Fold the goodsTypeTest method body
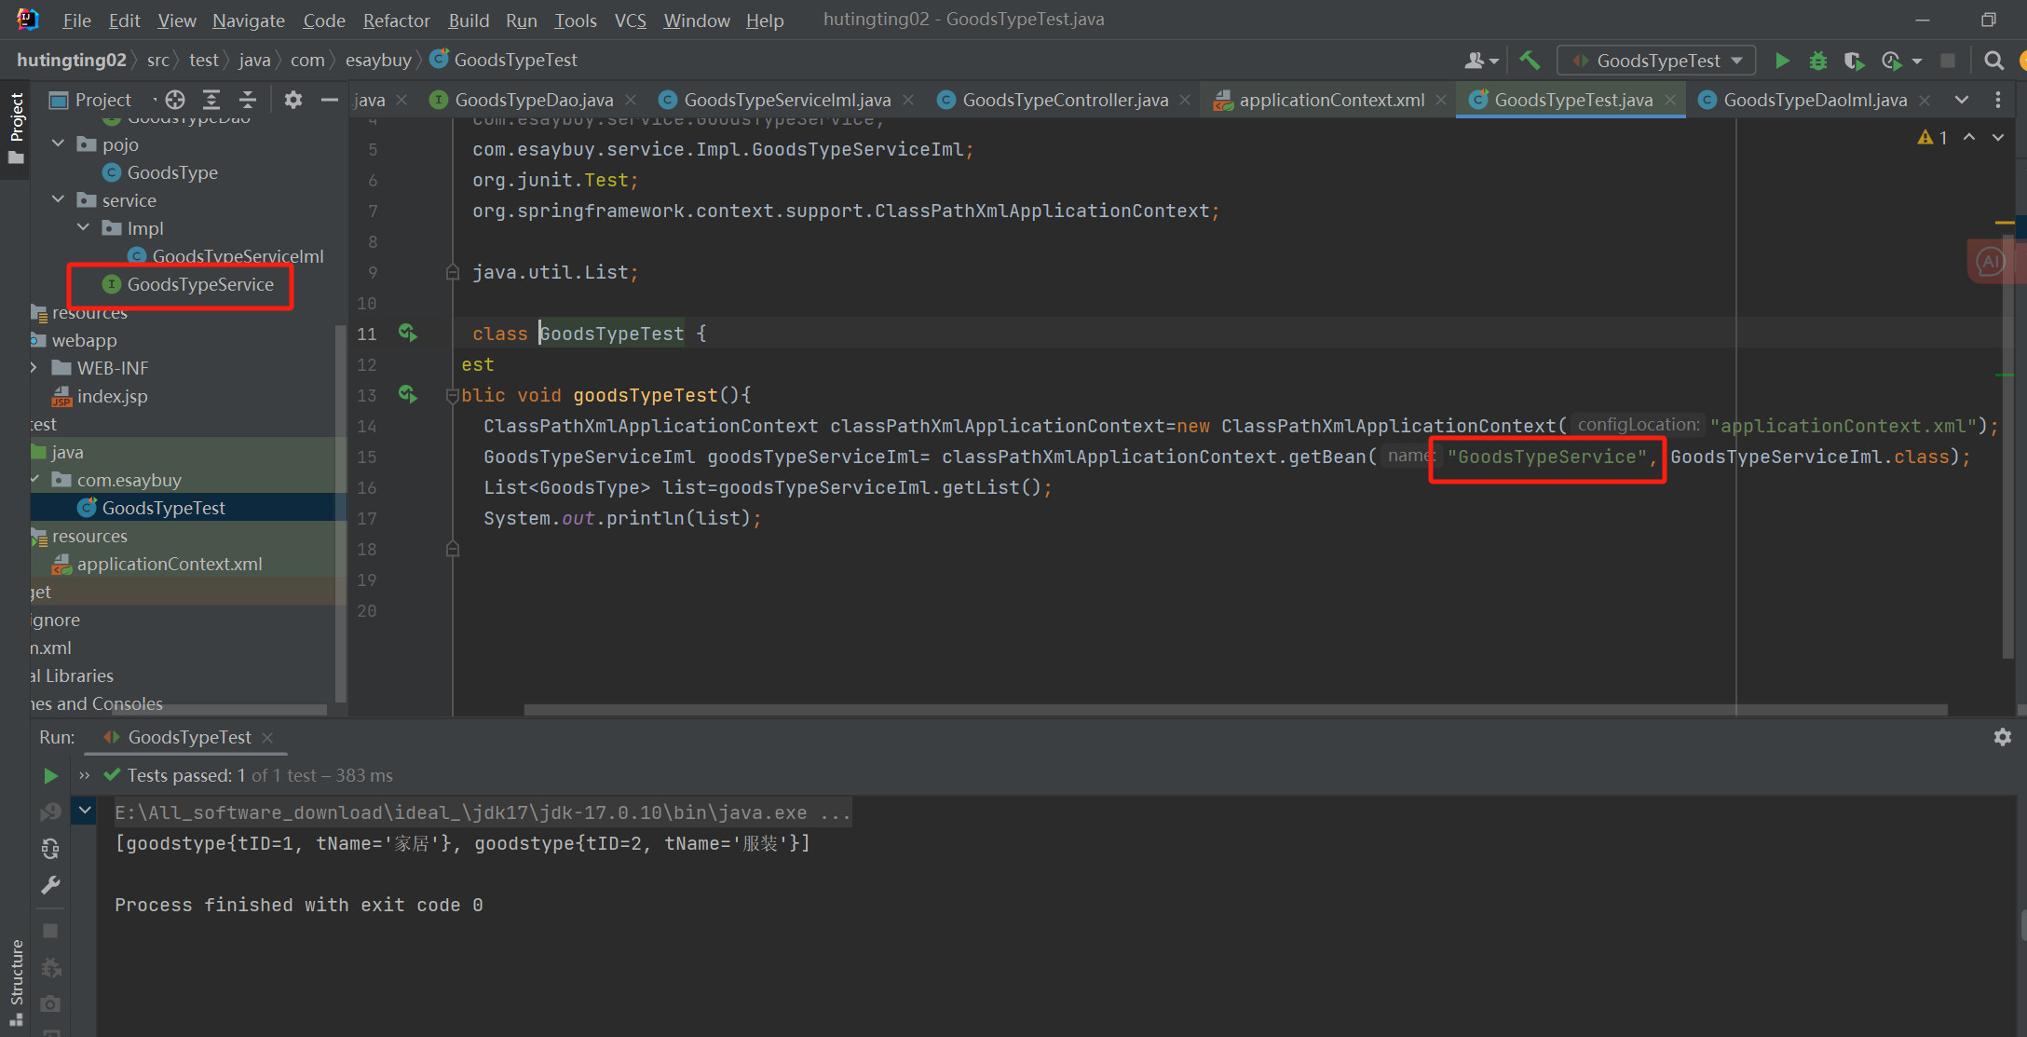The height and width of the screenshot is (1037, 2027). tap(453, 395)
